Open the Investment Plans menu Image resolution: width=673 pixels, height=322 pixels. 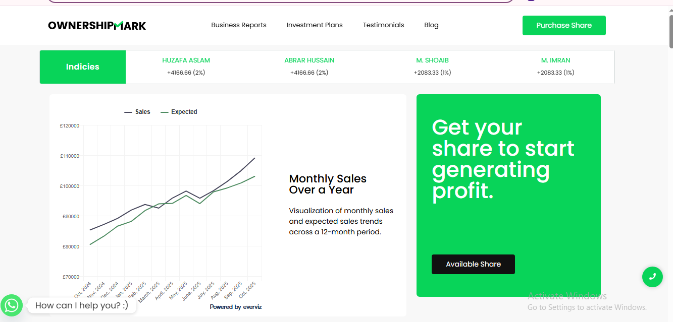[x=315, y=25]
